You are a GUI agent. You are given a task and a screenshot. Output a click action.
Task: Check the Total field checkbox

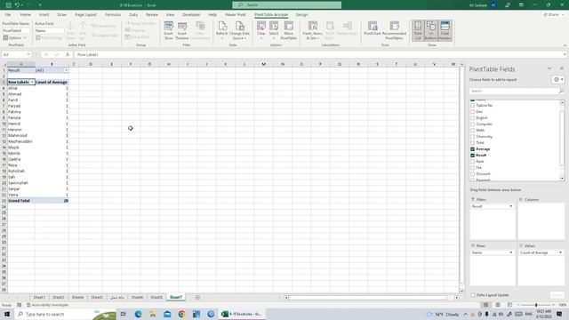[472, 143]
